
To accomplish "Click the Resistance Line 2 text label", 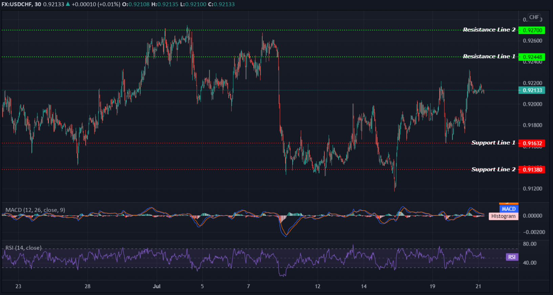I will tap(489, 30).
